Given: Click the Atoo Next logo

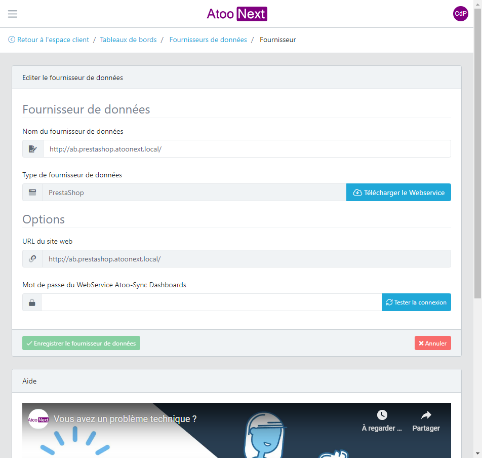Looking at the screenshot, I should (237, 14).
